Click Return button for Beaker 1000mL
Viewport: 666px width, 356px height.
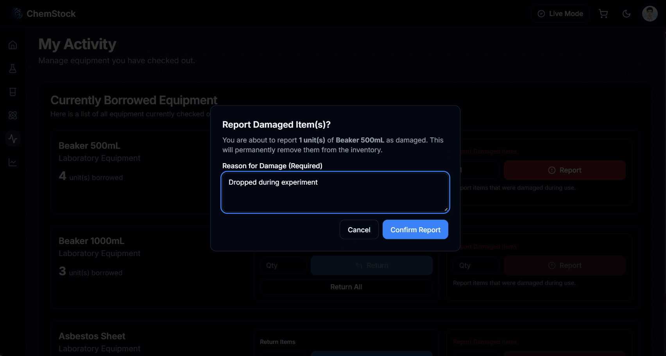tap(372, 265)
